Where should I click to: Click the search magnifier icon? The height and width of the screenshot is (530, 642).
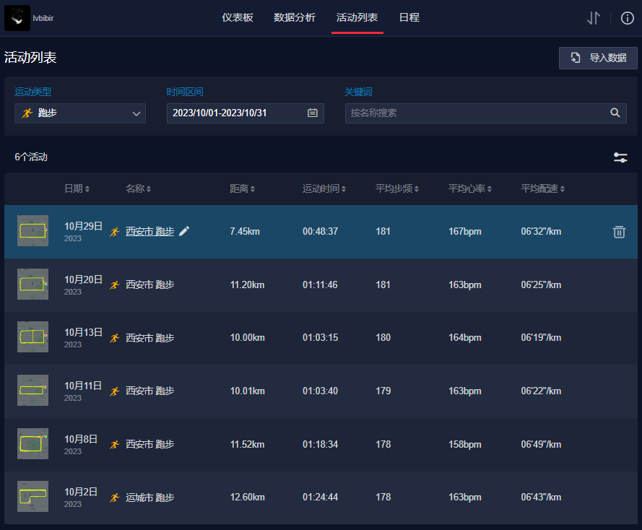point(615,113)
